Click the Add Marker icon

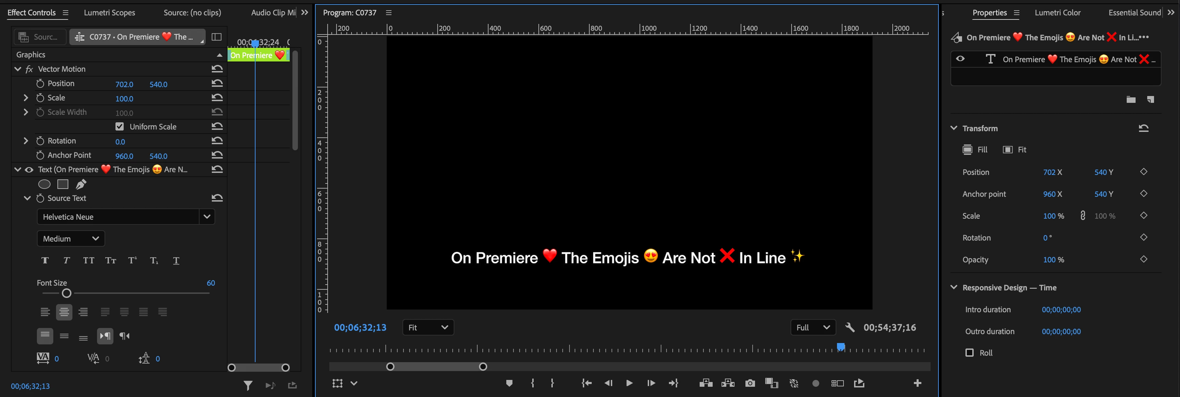coord(509,383)
